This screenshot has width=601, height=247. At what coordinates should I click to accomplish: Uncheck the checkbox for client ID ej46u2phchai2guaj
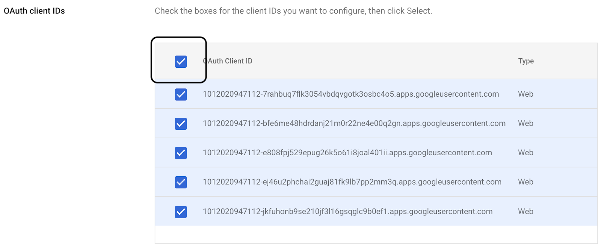181,182
